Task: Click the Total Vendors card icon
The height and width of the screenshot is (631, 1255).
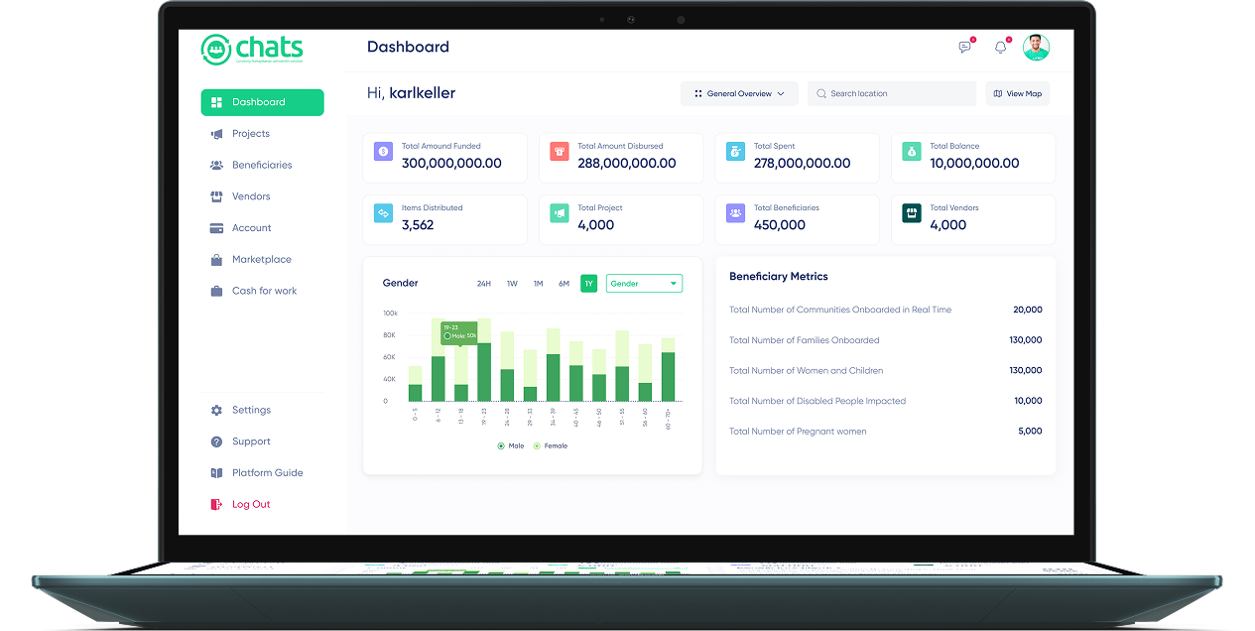Action: (911, 213)
